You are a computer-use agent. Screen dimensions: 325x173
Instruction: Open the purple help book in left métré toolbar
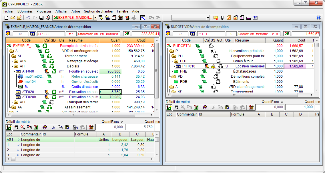(x=45, y=127)
